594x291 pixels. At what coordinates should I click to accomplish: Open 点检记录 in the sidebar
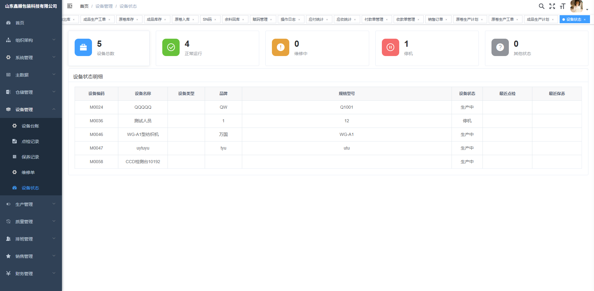31,141
